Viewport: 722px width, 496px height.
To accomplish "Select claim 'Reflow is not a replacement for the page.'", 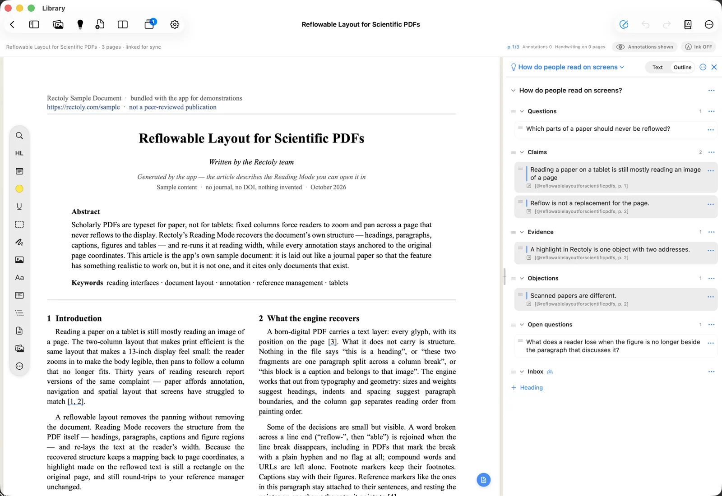I will click(616, 207).
